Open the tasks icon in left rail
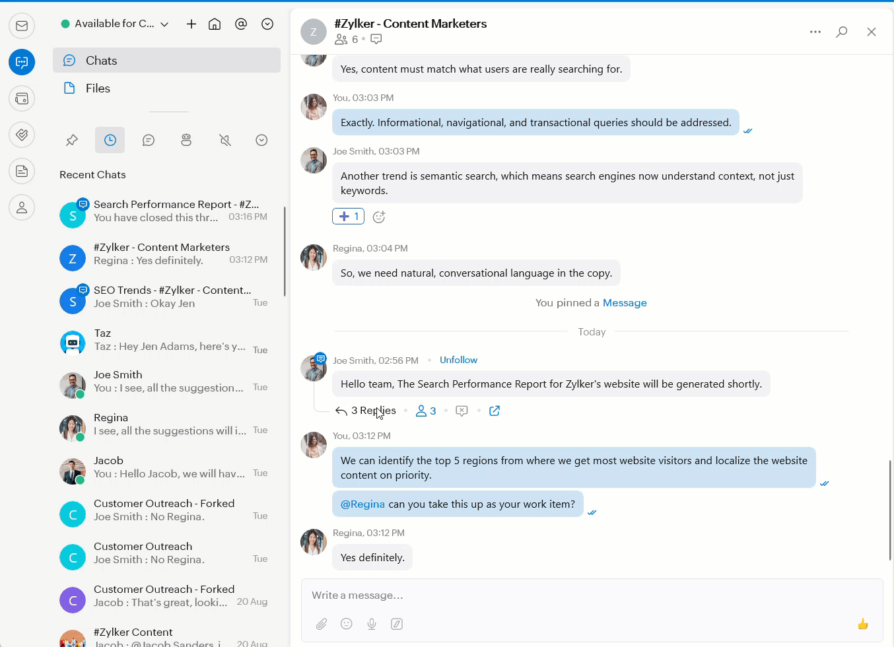 [x=22, y=135]
